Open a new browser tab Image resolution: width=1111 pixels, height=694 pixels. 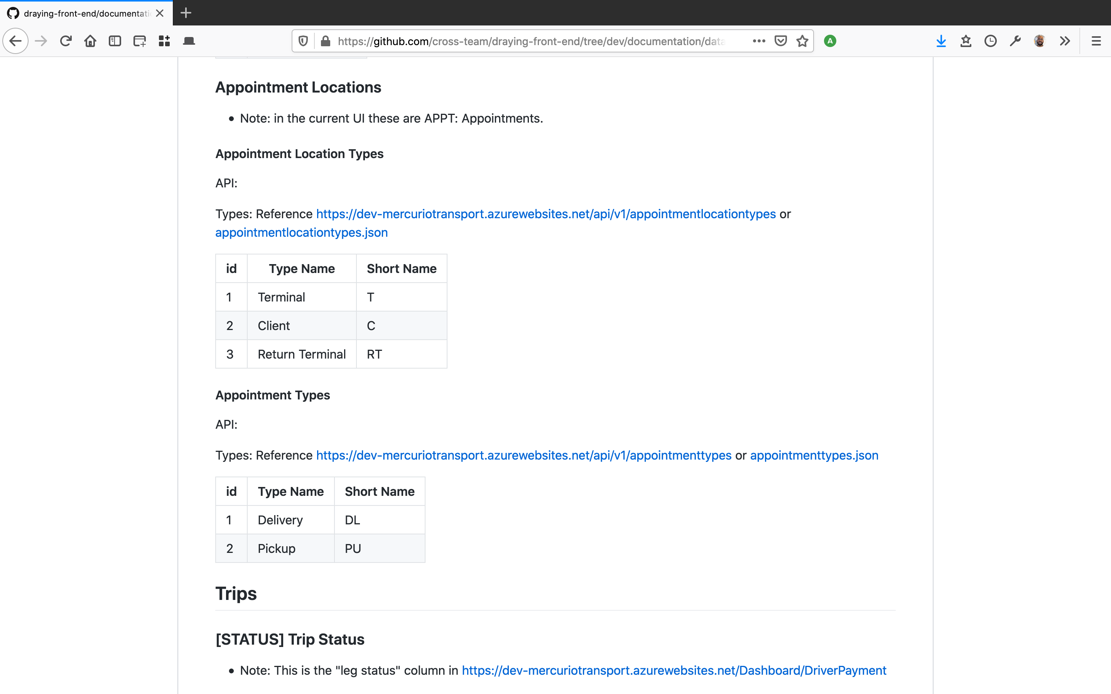pyautogui.click(x=186, y=13)
